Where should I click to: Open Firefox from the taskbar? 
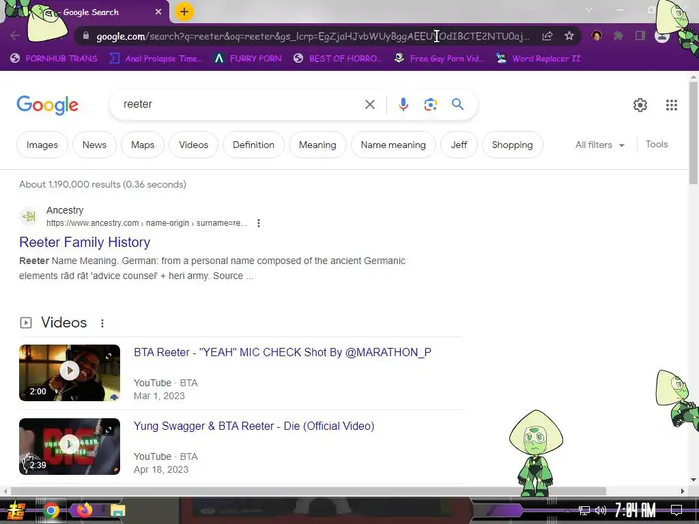pos(84,510)
